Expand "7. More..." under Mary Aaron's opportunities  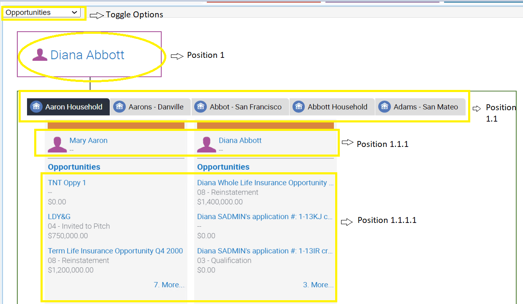[x=169, y=285]
